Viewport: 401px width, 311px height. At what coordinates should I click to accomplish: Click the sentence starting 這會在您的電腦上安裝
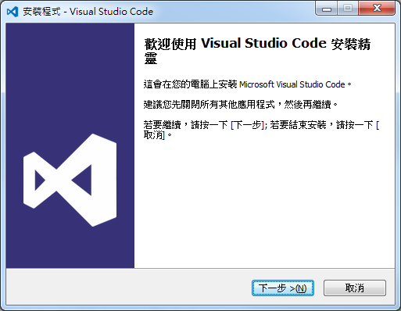click(247, 84)
